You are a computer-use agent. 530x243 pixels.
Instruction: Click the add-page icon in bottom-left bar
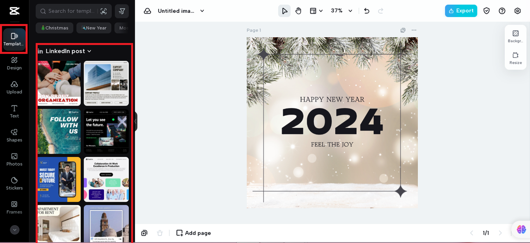coord(144,233)
